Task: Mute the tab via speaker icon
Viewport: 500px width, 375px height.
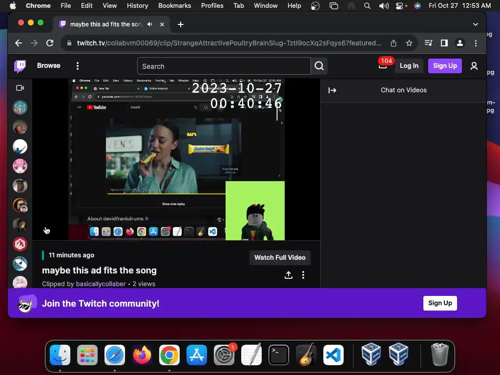Action: (150, 24)
